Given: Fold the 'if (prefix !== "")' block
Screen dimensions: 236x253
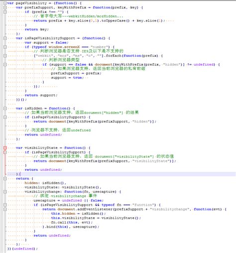Looking at the screenshot, I should pos(5,12).
